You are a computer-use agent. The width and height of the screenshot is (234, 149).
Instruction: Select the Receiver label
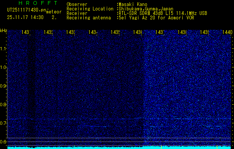click(x=77, y=13)
